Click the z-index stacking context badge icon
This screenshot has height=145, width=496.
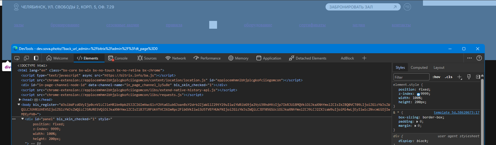click(418, 94)
